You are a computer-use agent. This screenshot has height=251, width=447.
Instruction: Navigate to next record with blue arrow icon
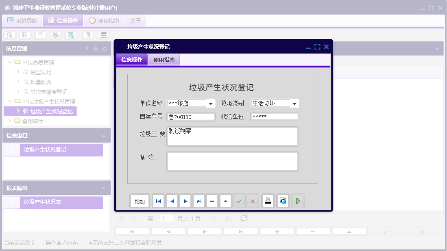(x=185, y=201)
